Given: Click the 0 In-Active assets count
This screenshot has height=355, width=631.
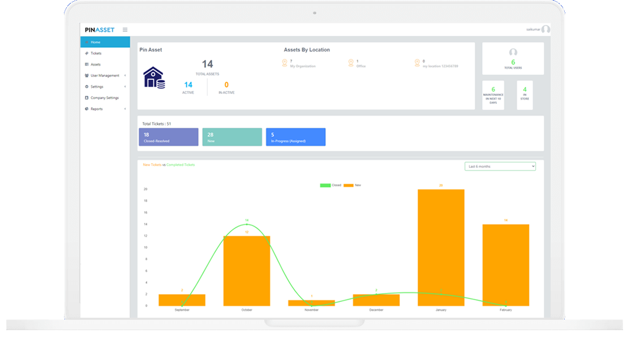Looking at the screenshot, I should pos(226,85).
